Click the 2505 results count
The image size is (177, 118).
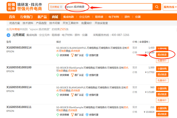[x=63, y=29]
